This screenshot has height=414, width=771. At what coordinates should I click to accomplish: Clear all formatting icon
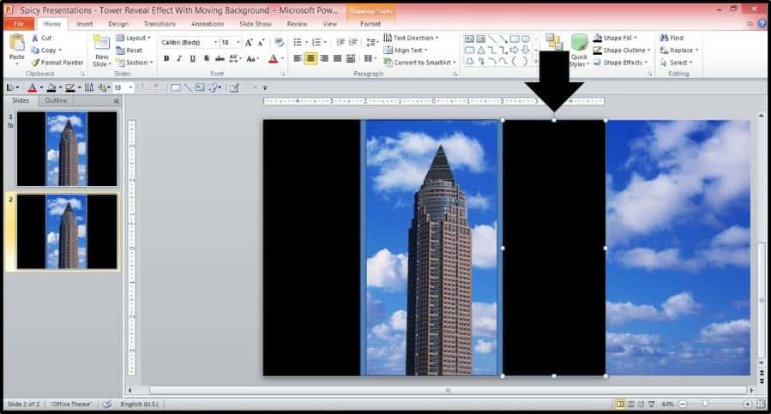click(x=279, y=42)
